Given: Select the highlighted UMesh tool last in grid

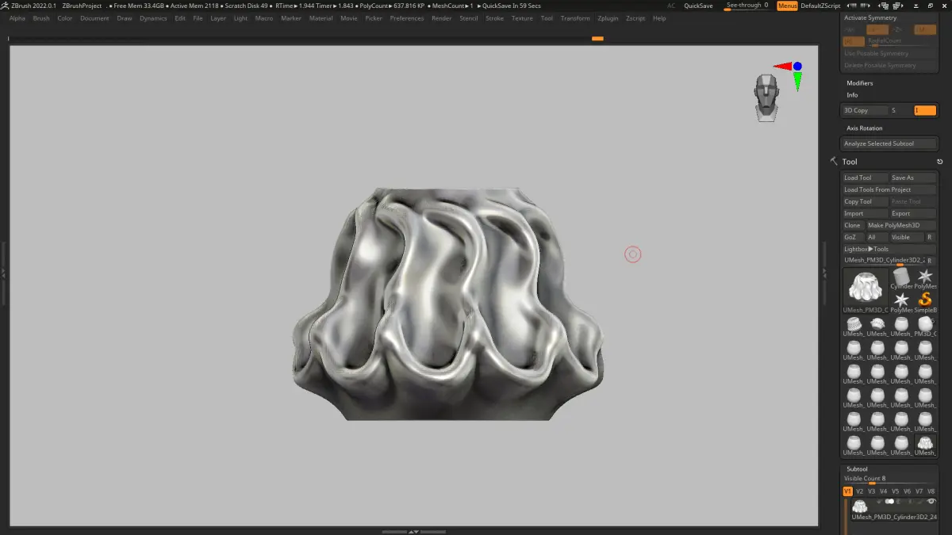Looking at the screenshot, I should coord(925,443).
